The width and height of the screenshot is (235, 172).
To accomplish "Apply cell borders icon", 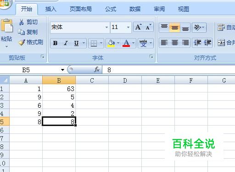I will (x=94, y=43).
